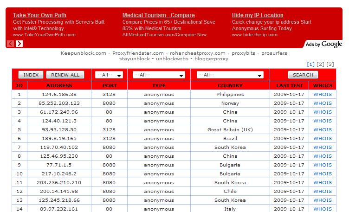Expand the port filter dropdown
Viewport: 349px width, 212px height.
click(x=109, y=75)
